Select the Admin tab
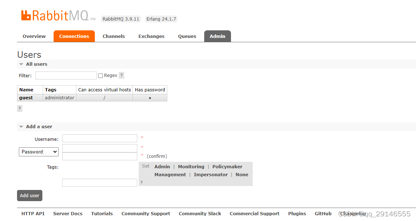Screen dimensions: 416x221 [218, 36]
